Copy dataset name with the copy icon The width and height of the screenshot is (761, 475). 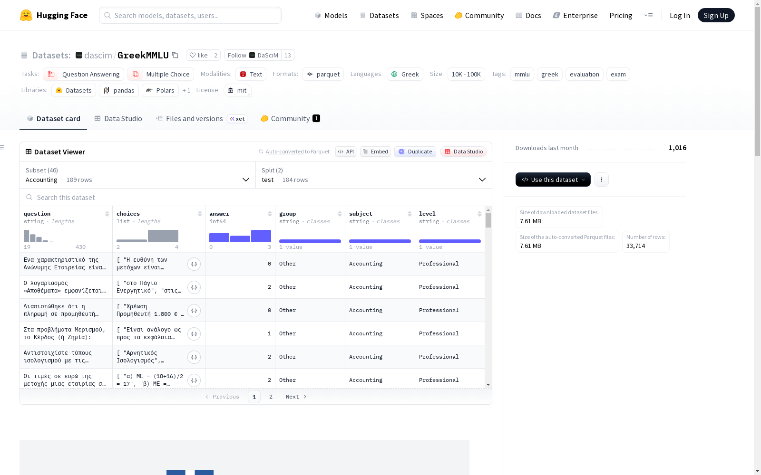point(175,55)
